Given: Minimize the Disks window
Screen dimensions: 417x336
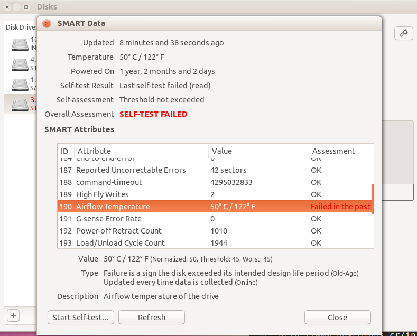Looking at the screenshot, I should tap(16, 7).
